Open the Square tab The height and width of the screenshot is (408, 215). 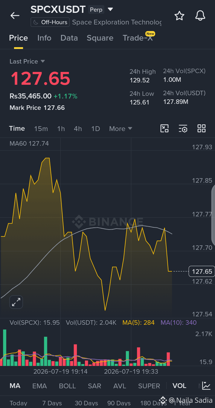(100, 38)
